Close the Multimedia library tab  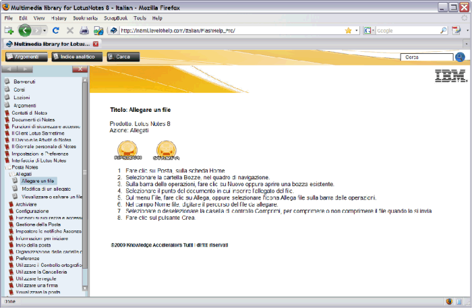click(96, 44)
